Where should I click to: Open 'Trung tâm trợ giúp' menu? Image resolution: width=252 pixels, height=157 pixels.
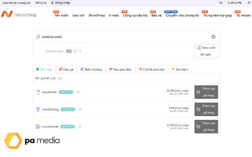click(x=218, y=15)
